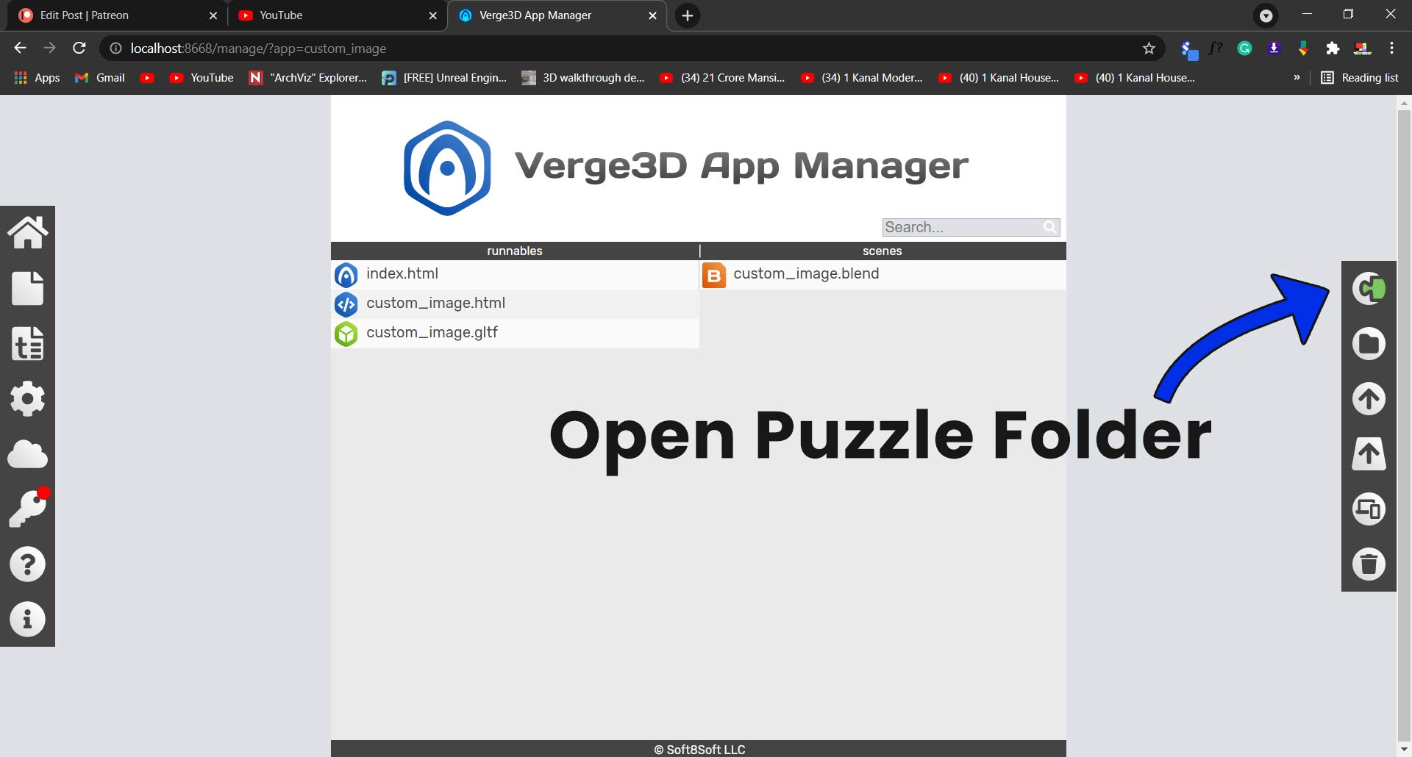Open the Puzzles editor icon in right panel
This screenshot has height=757, width=1412.
point(1369,288)
